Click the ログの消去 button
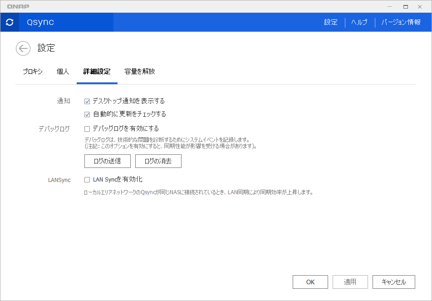This screenshot has width=432, height=301. tap(158, 161)
